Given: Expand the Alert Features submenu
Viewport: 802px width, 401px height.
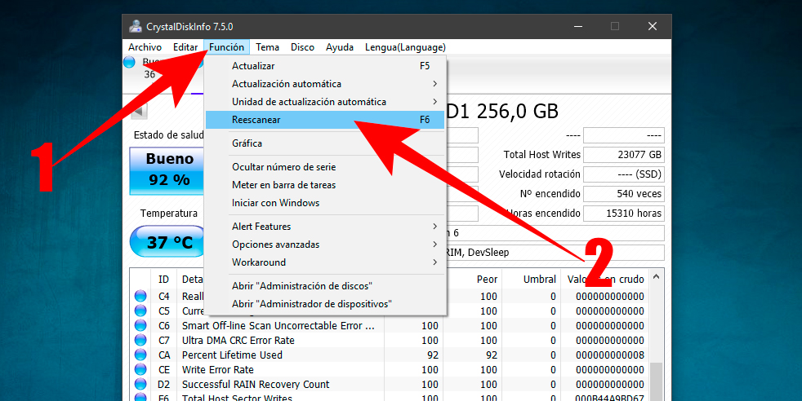Looking at the screenshot, I should [325, 227].
